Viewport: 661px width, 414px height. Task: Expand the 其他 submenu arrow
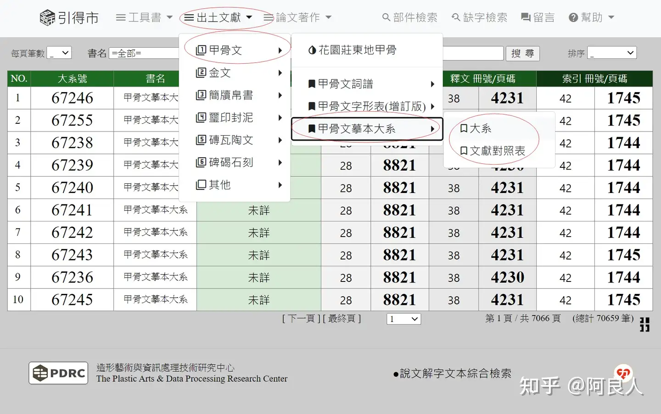pos(280,185)
